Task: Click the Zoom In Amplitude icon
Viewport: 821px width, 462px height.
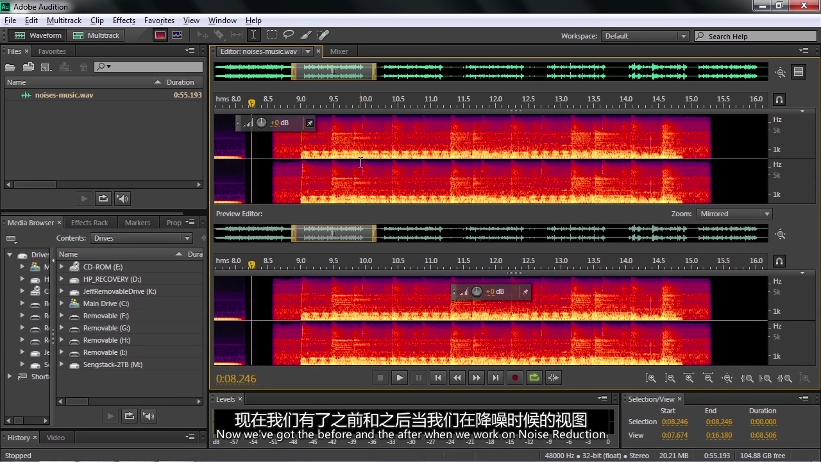Action: 650,378
